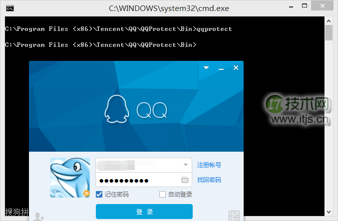The image size is (338, 221).
Task: Click the cmd window vertical scrollbar thumb
Action: (329, 33)
